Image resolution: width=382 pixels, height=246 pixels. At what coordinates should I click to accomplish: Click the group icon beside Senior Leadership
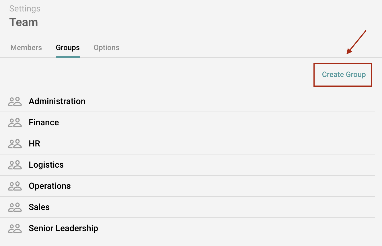click(x=15, y=228)
